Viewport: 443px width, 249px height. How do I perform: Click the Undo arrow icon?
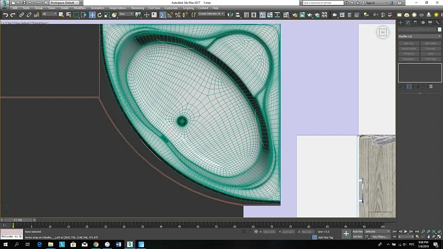pos(5,15)
